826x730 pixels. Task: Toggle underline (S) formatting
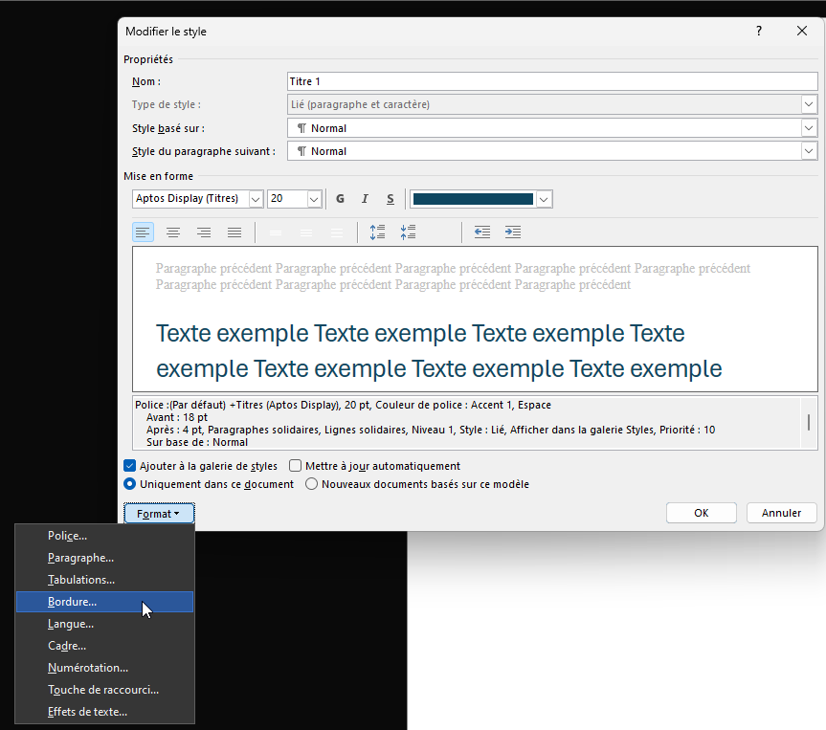click(x=390, y=199)
